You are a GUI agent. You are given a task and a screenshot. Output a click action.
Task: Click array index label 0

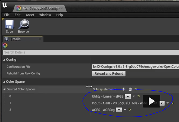click(10, 96)
